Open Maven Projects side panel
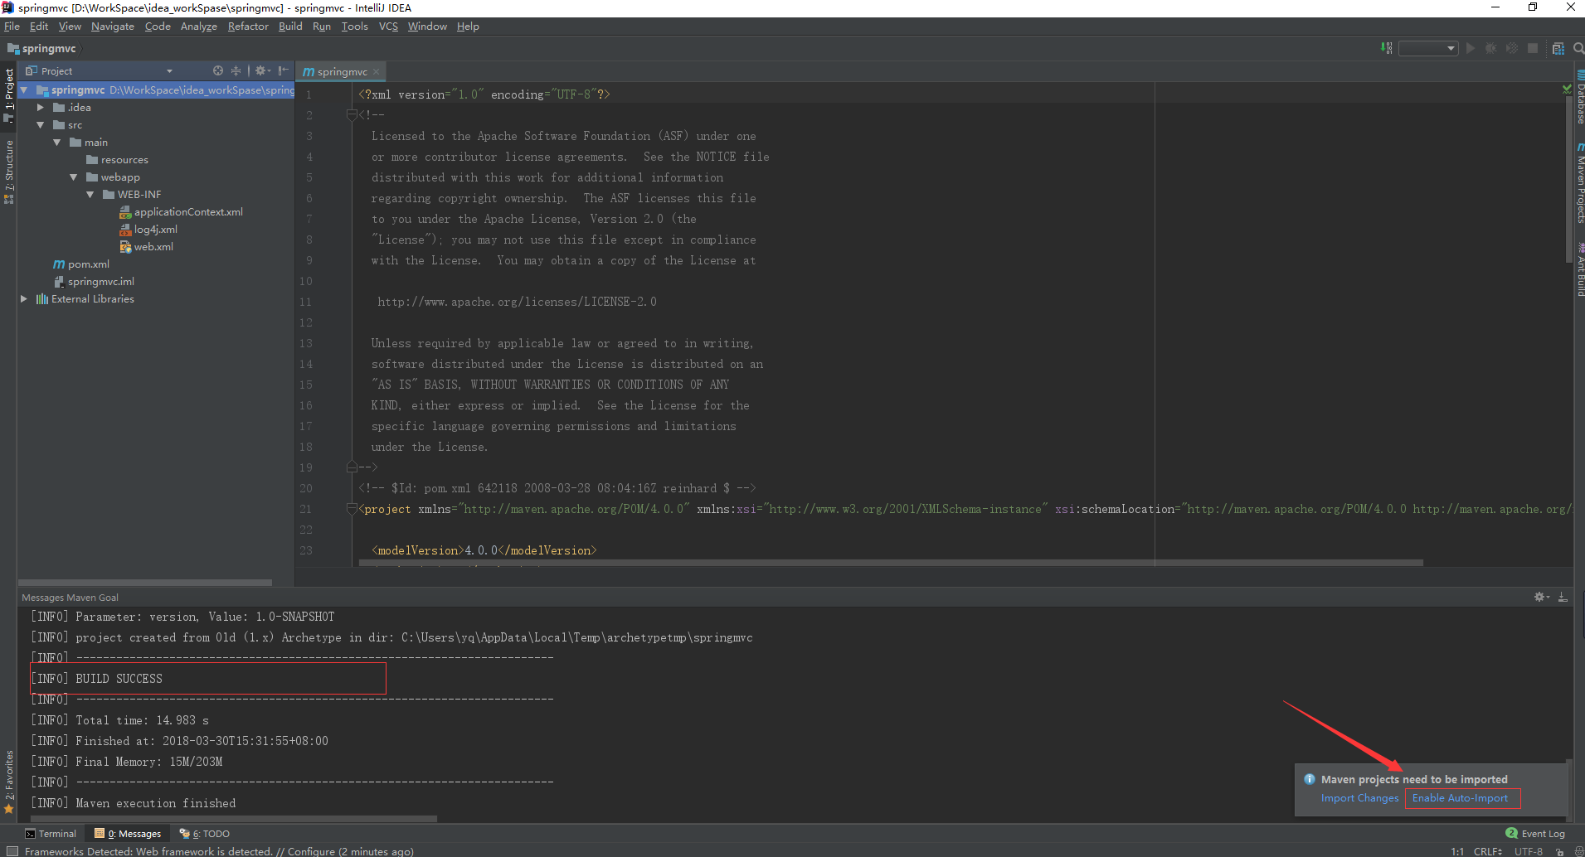The image size is (1585, 857). [1580, 184]
